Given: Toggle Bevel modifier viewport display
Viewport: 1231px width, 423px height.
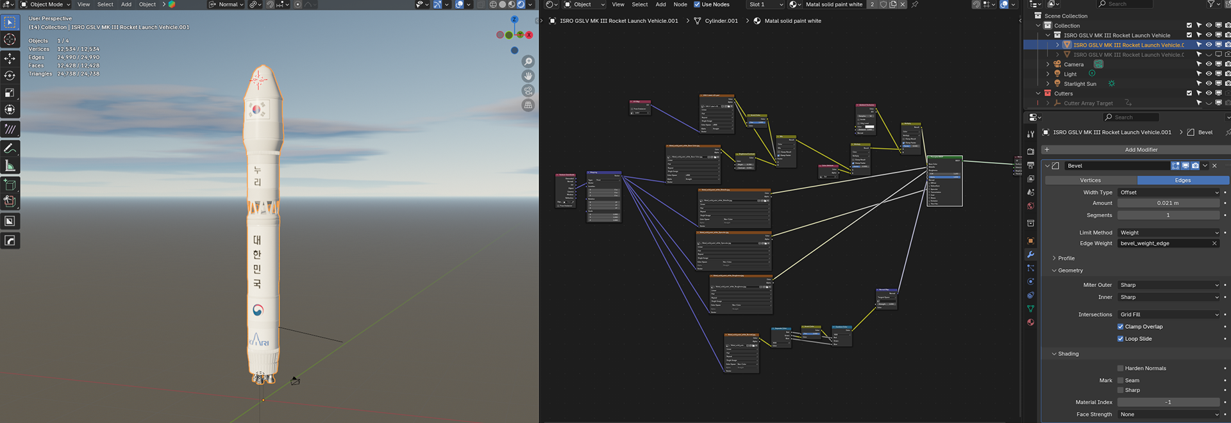Looking at the screenshot, I should click(1185, 166).
